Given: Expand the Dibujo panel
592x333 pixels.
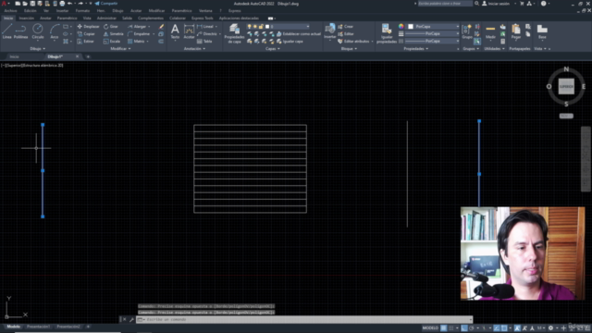Looking at the screenshot, I should point(37,49).
